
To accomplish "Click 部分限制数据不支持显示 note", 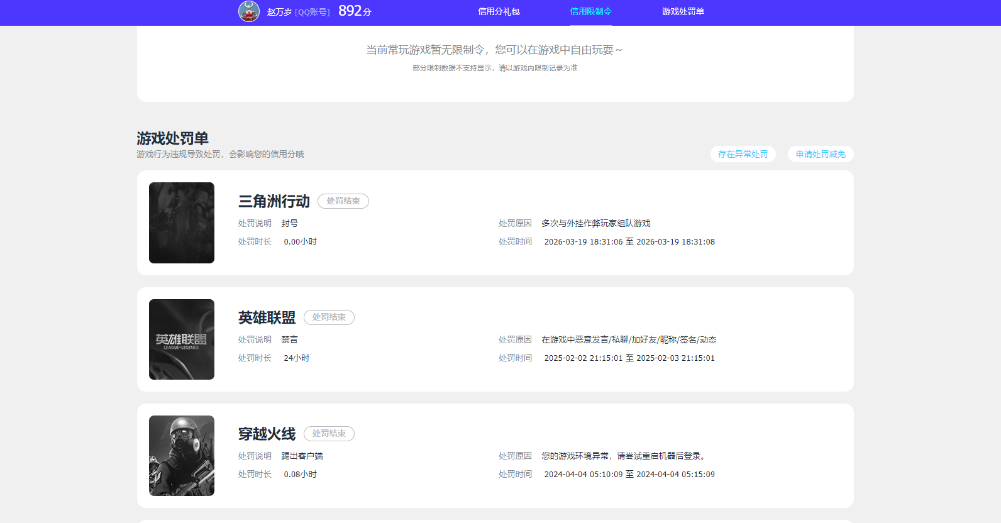I will point(495,68).
